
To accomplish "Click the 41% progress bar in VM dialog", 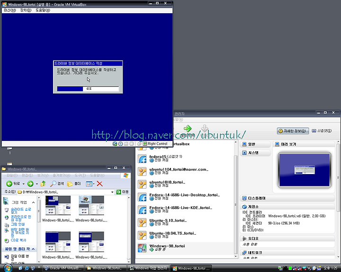I will click(x=88, y=88).
